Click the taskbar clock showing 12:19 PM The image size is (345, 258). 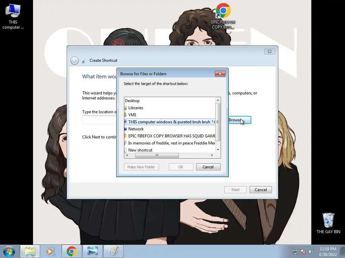tap(328, 251)
